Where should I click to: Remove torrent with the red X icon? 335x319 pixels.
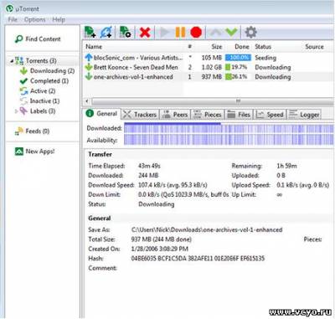[x=145, y=33]
